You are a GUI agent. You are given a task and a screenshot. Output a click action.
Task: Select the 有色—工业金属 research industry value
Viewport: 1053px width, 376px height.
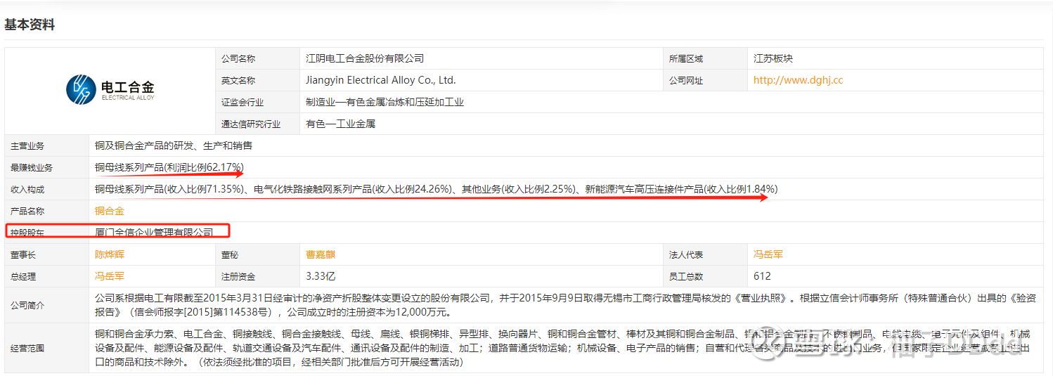click(x=341, y=124)
